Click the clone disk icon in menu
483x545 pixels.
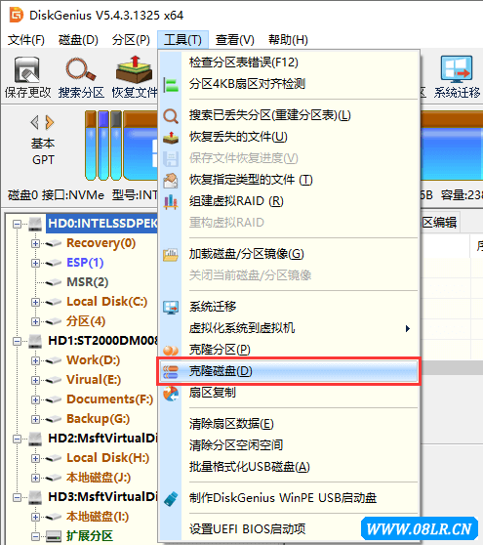(171, 372)
